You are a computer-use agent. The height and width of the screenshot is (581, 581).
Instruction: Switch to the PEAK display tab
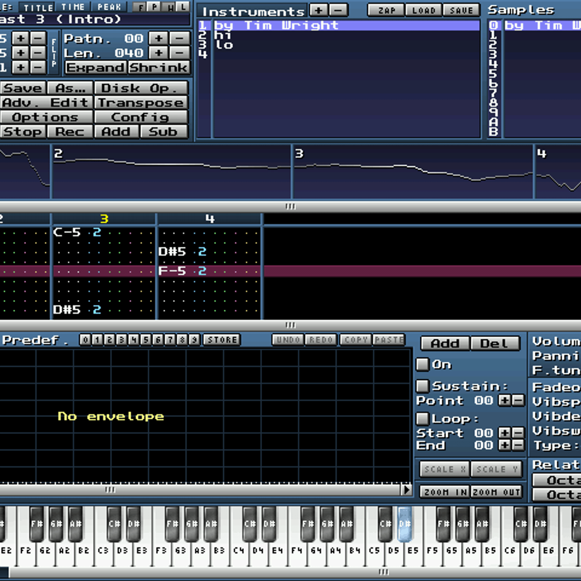[109, 7]
